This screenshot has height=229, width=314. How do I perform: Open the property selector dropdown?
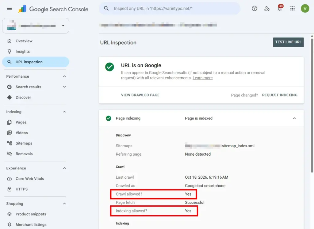click(36, 26)
